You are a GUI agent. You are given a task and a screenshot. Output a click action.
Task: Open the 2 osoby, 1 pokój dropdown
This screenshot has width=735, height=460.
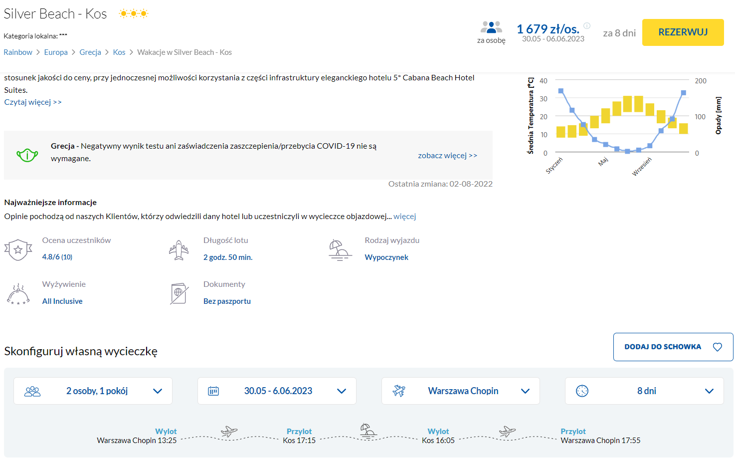coord(93,391)
